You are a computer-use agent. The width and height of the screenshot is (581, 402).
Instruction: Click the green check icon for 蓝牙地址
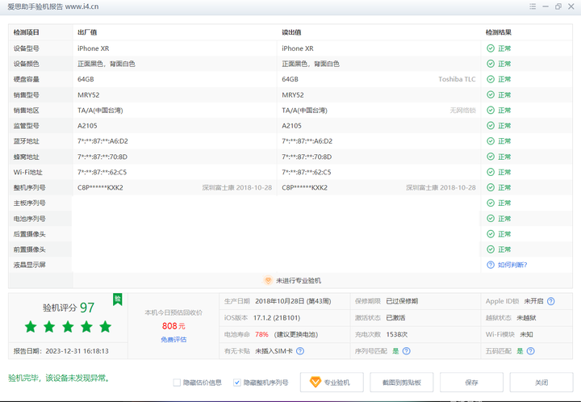(491, 141)
